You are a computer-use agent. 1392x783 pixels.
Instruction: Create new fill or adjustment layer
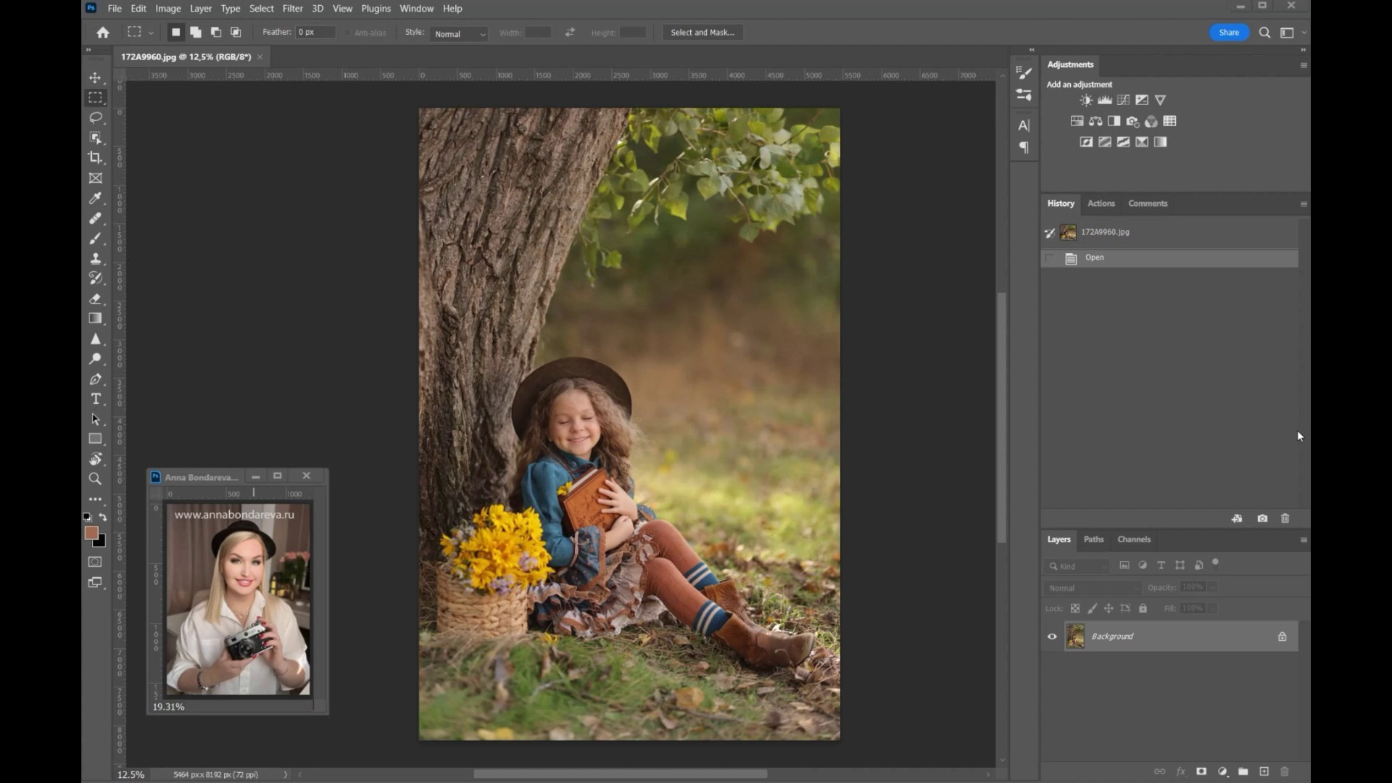coord(1222,771)
